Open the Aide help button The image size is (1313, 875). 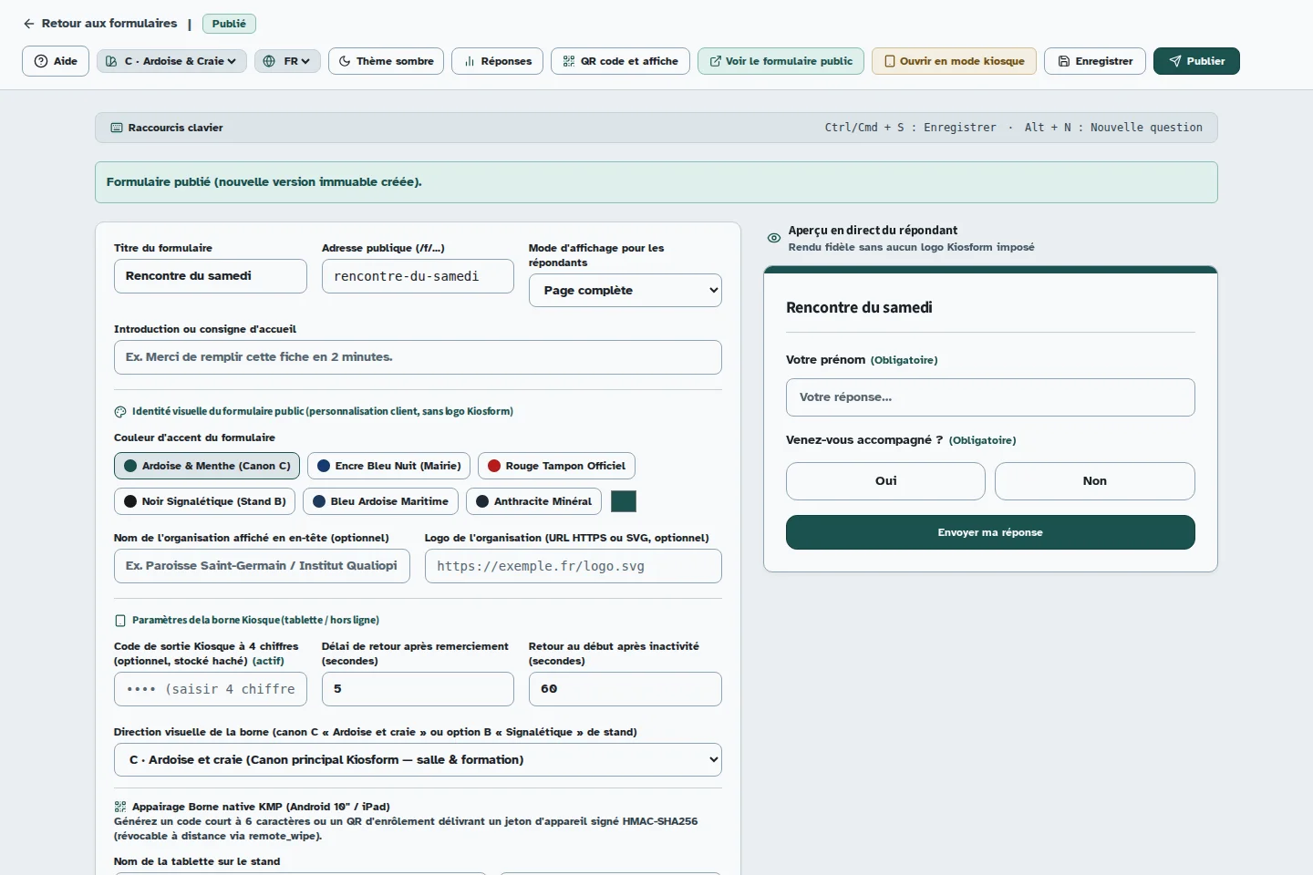point(56,61)
